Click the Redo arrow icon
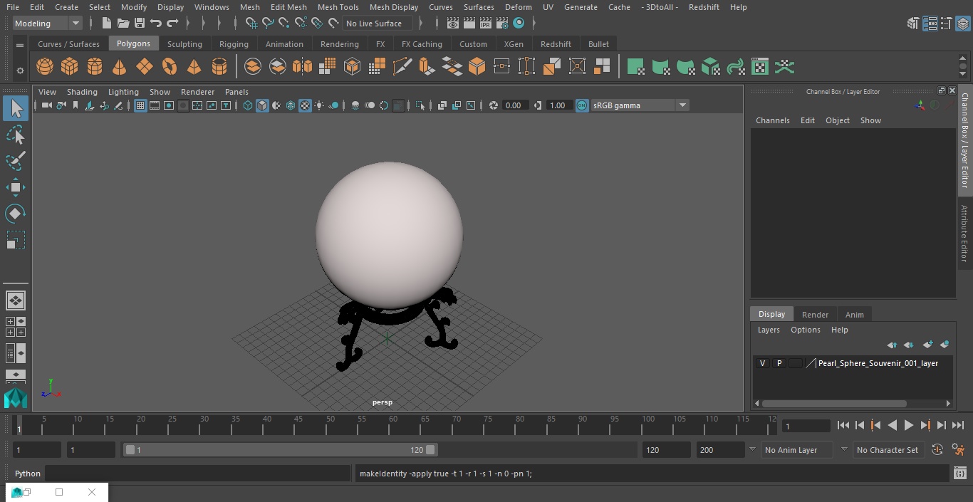This screenshot has height=502, width=973. 172,23
